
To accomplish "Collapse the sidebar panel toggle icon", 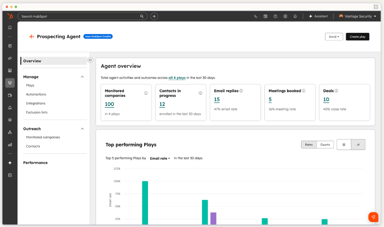I will click(90, 60).
